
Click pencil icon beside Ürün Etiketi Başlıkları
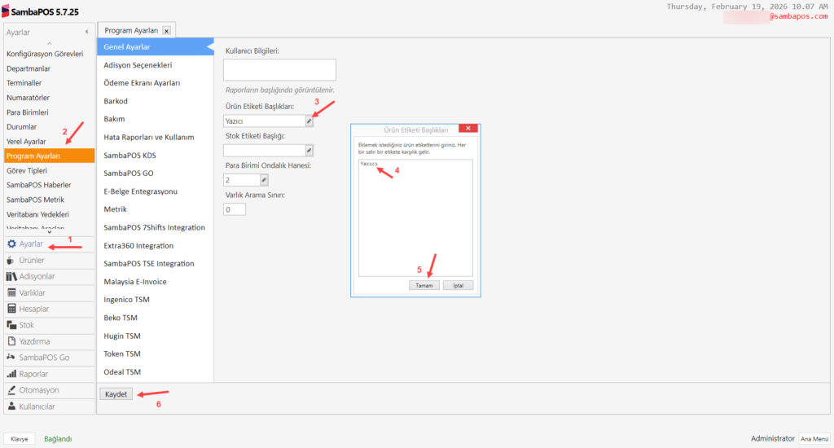309,121
